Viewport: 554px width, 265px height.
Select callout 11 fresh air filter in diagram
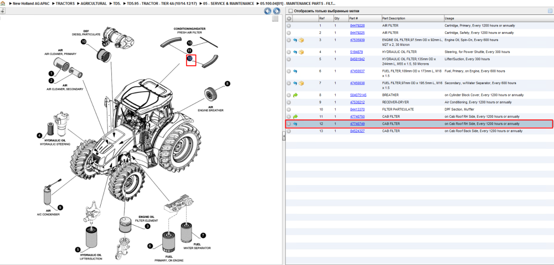click(x=189, y=51)
